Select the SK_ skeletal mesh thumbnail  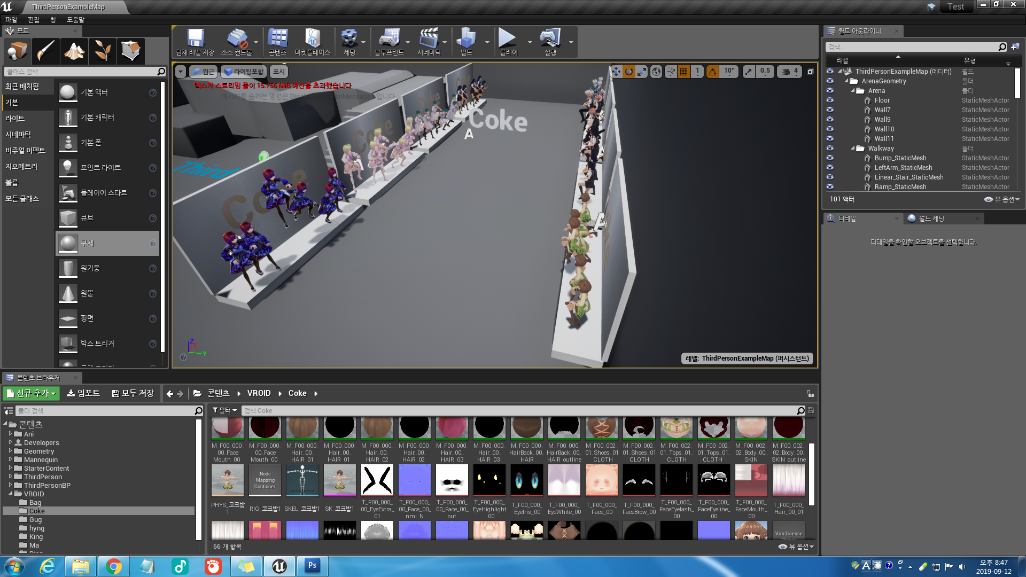[339, 480]
